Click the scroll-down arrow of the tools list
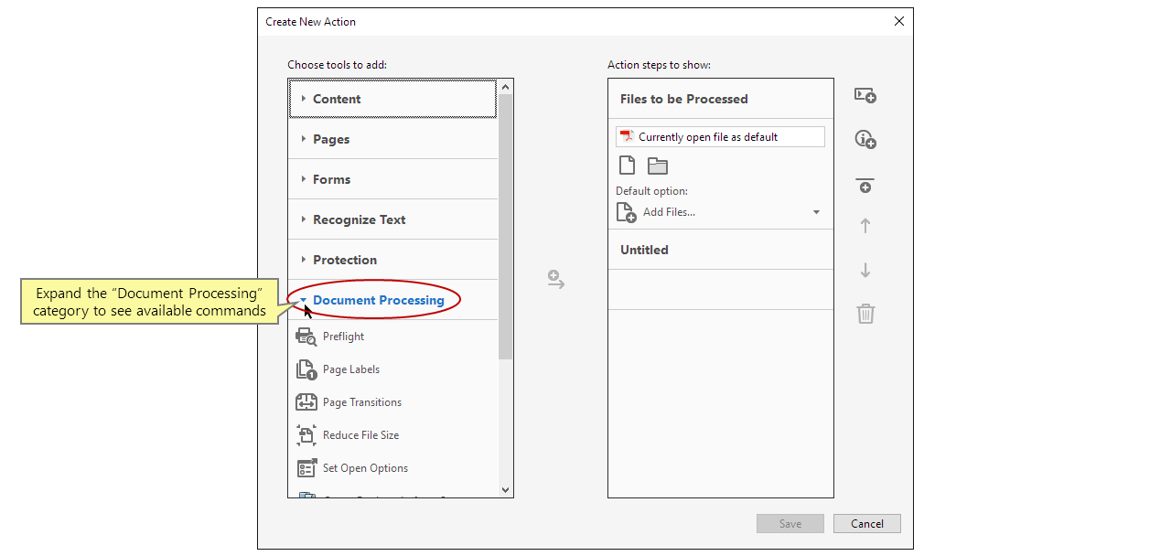The image size is (1171, 556). click(x=505, y=489)
